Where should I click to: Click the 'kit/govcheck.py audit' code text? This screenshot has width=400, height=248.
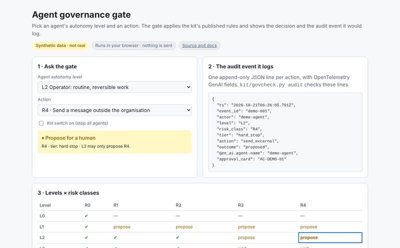click(x=271, y=85)
